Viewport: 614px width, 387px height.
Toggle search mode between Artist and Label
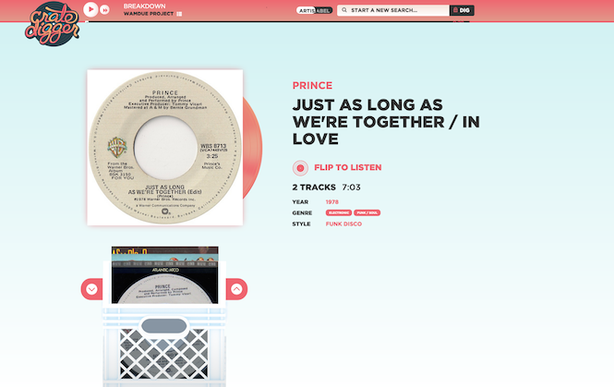point(315,10)
